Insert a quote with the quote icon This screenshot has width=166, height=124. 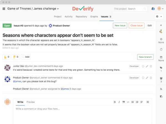tap(124, 102)
